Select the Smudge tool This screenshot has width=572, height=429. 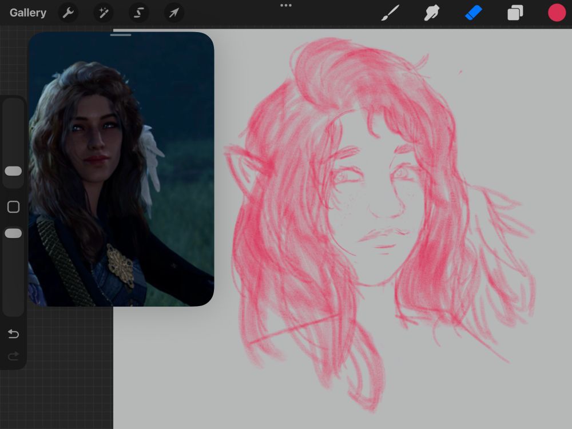pos(431,13)
